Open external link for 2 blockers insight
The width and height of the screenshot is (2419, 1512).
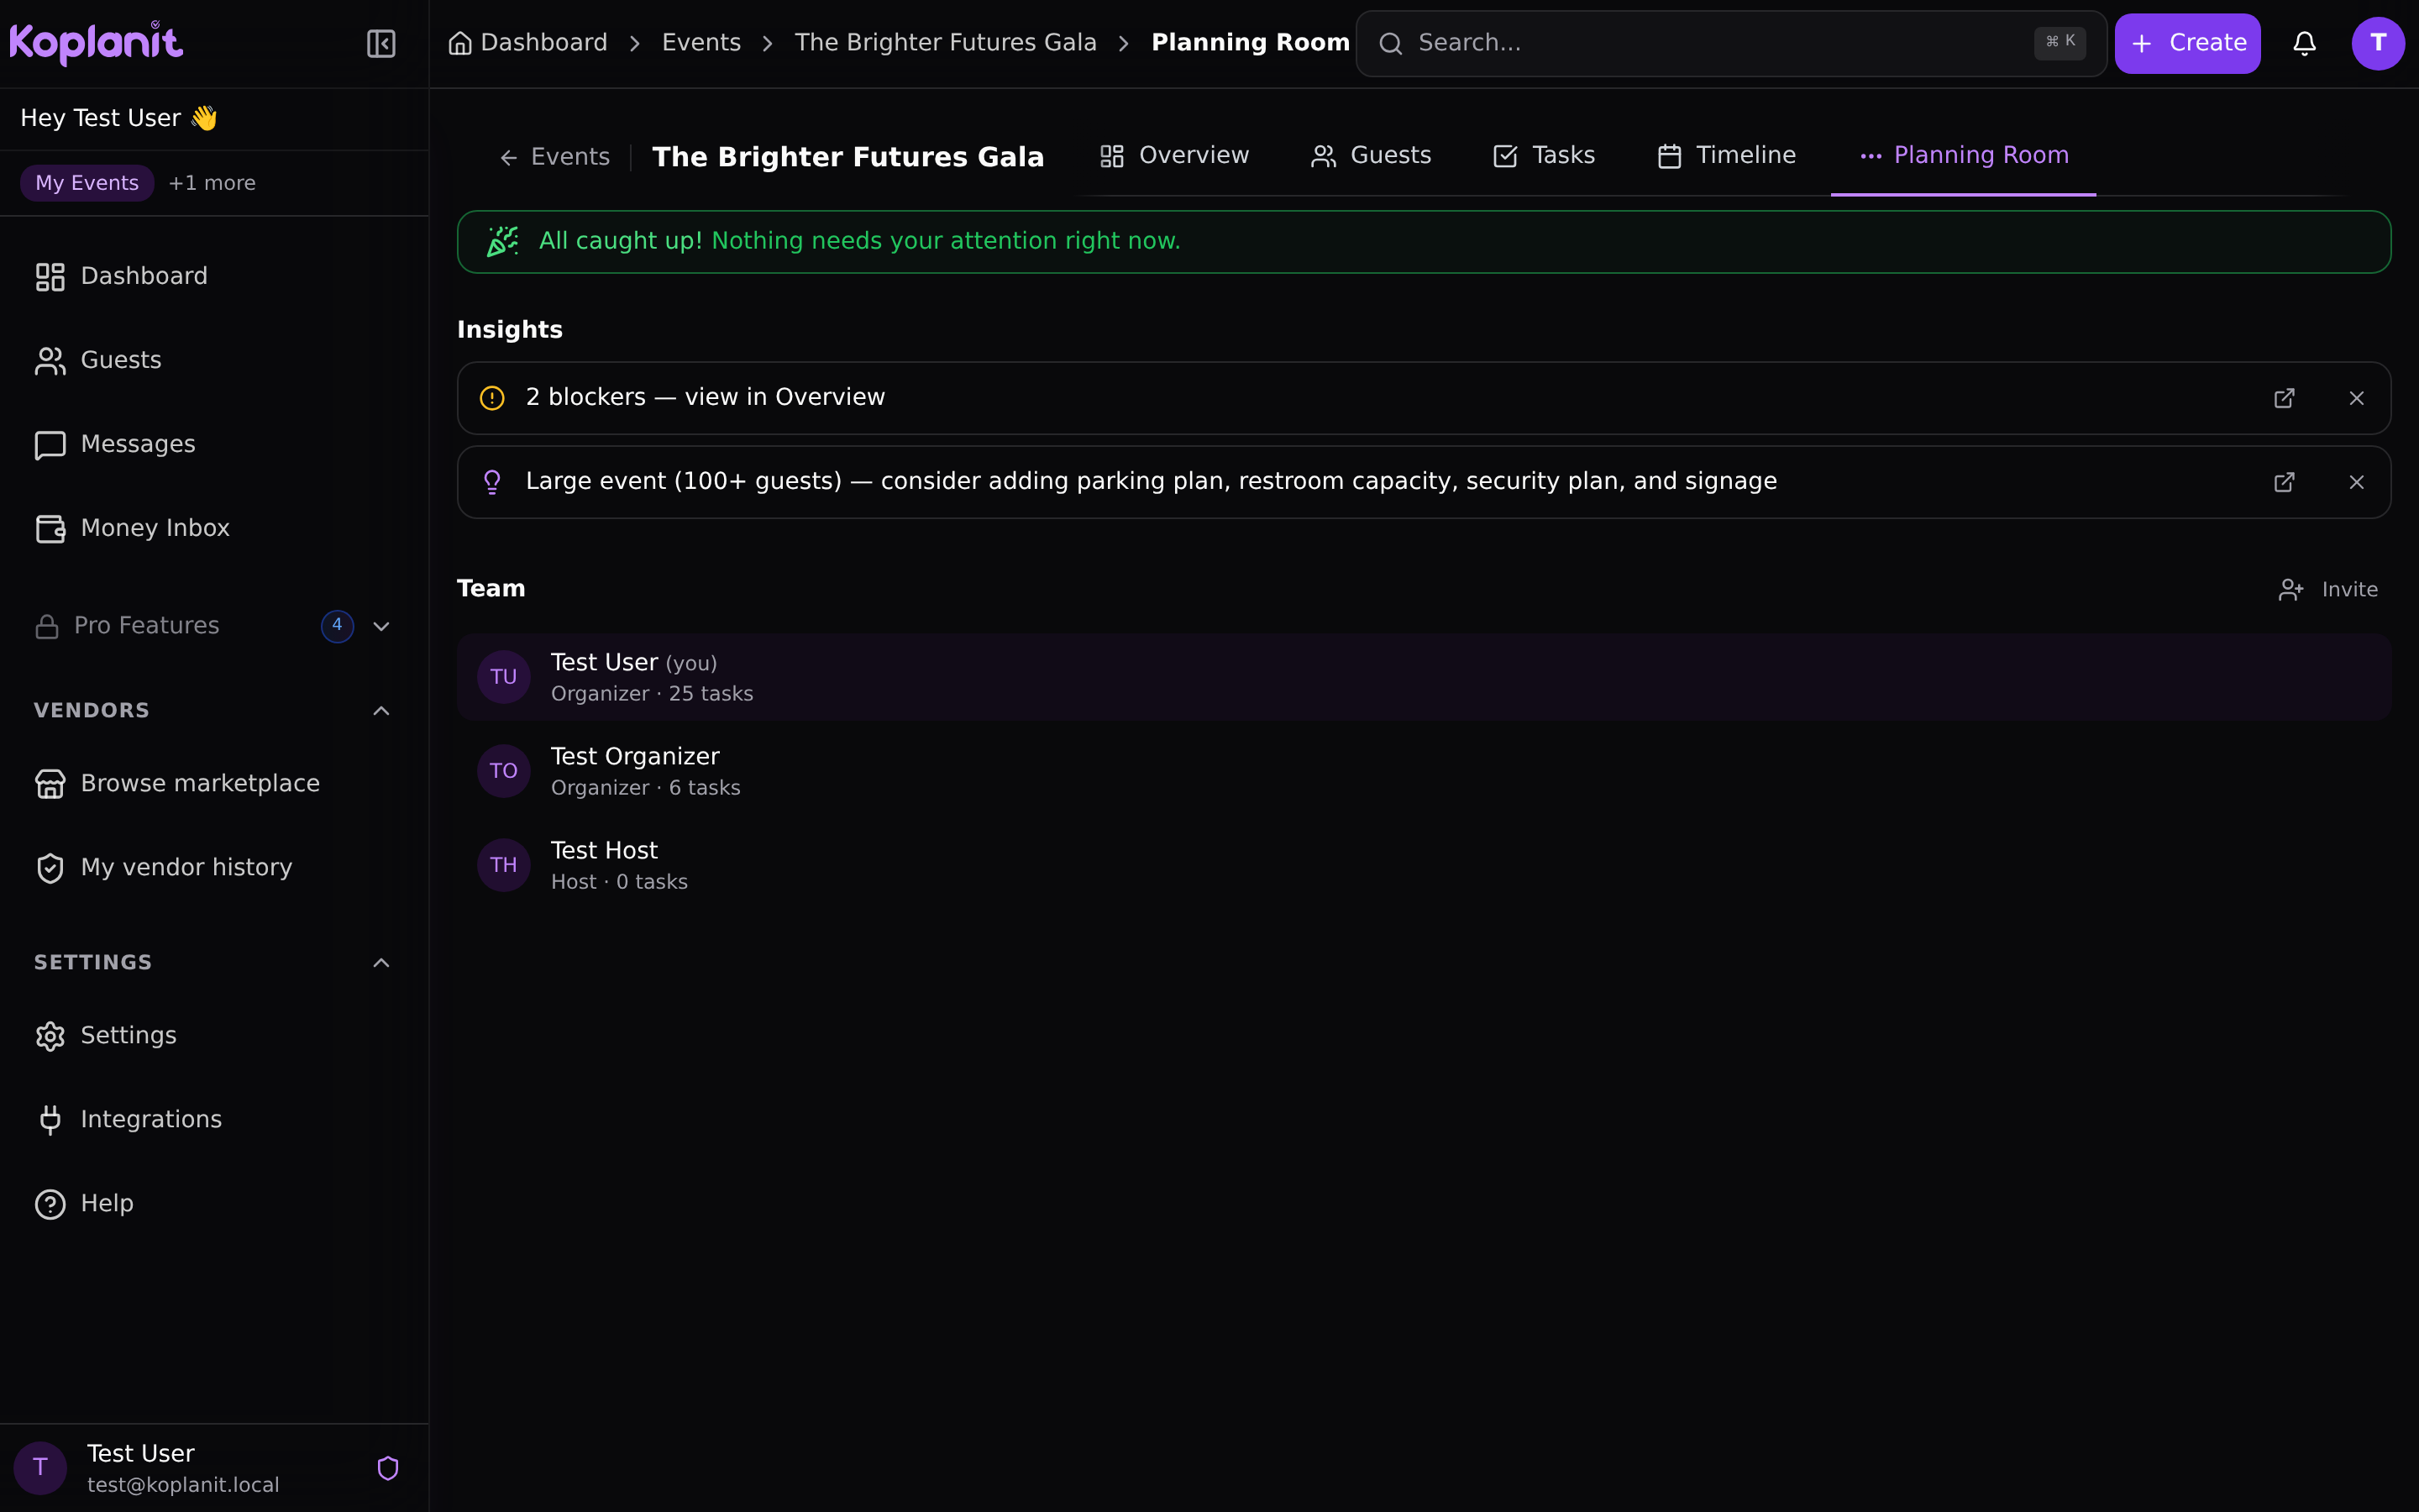(x=2284, y=398)
